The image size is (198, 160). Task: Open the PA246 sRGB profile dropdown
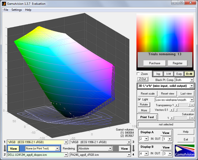pos(100,155)
